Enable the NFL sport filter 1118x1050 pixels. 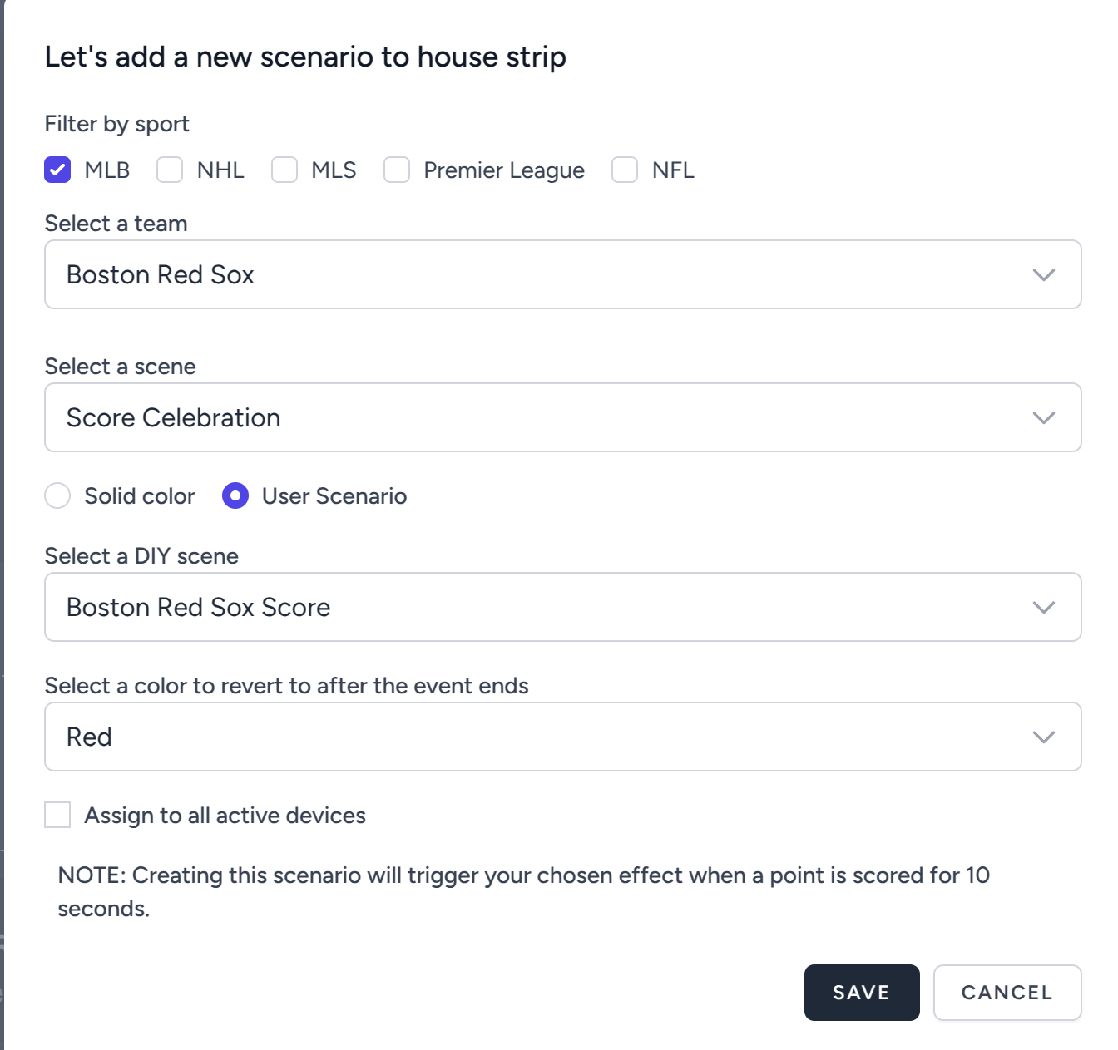tap(625, 170)
